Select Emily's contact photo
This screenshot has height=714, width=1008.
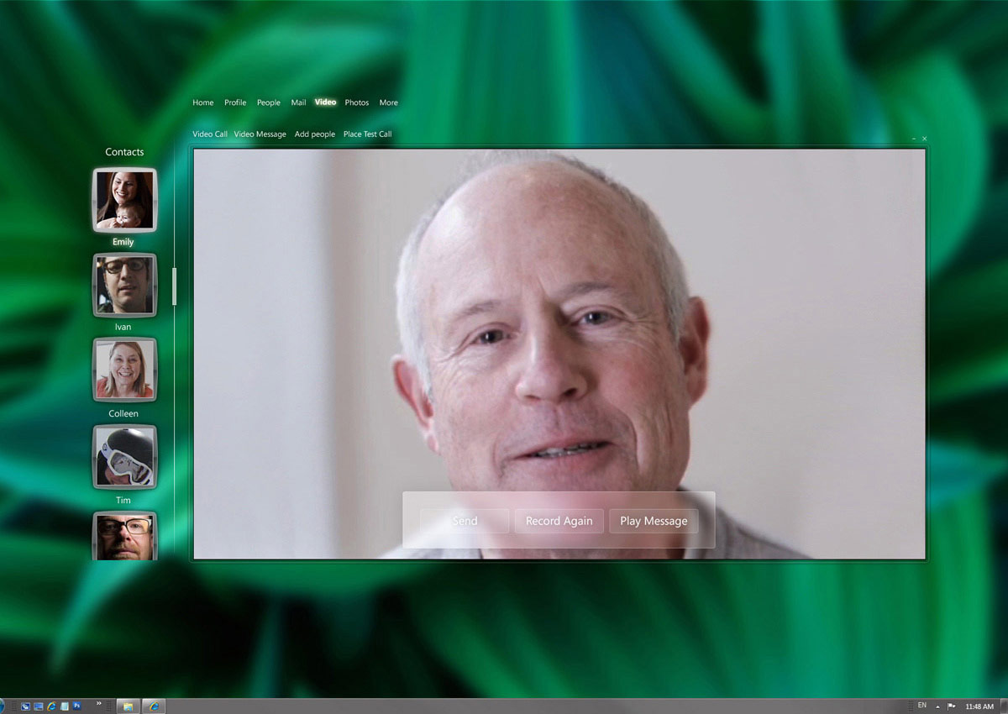pos(124,200)
